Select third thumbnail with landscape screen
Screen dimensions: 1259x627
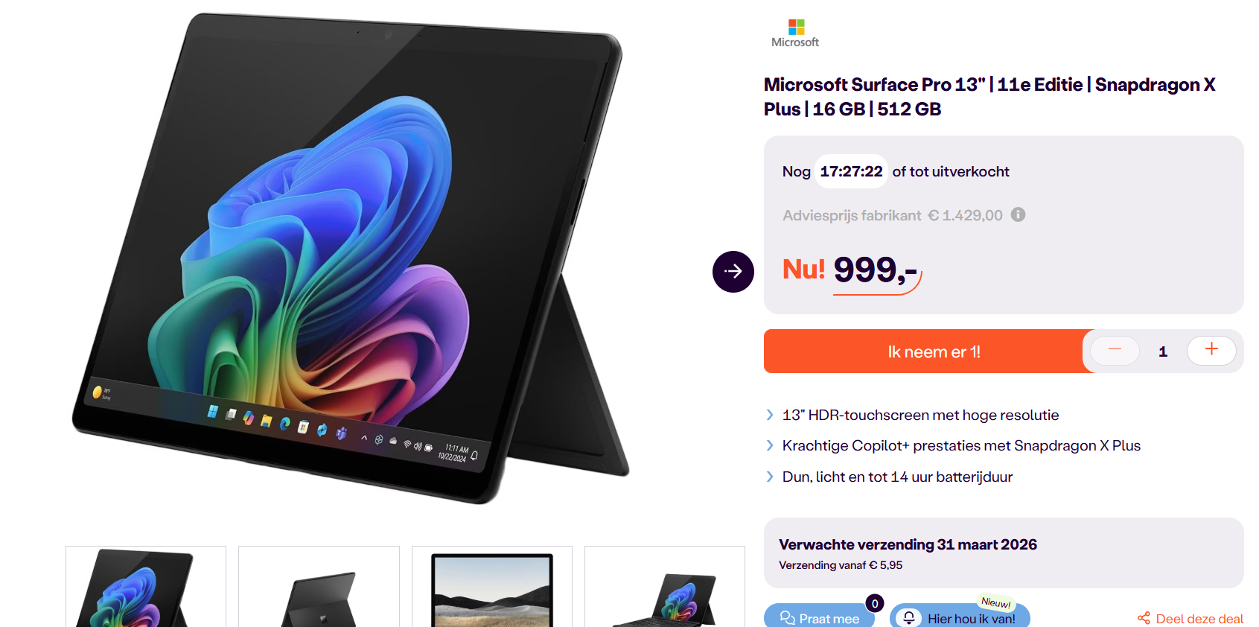[492, 587]
